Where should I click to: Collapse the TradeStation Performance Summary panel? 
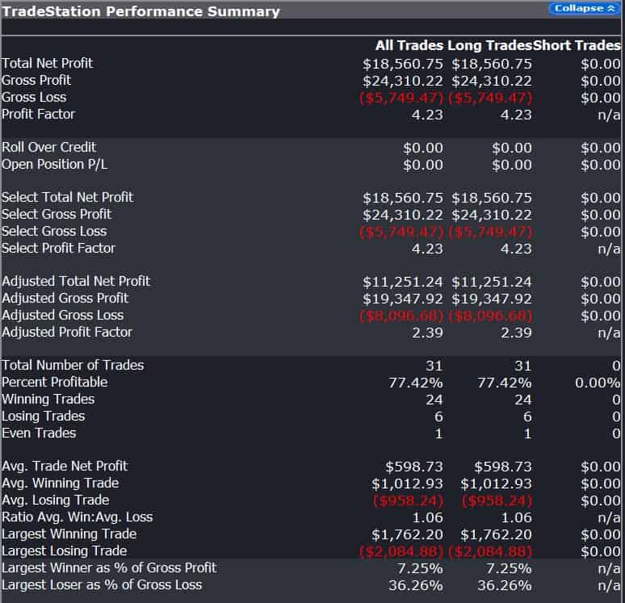coord(585,8)
